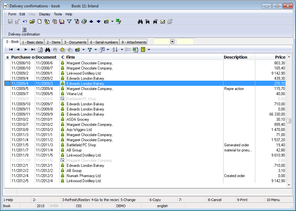Select the Numark Pharmacy Ltd. row
This screenshot has width=296, height=211.
[x=145, y=176]
